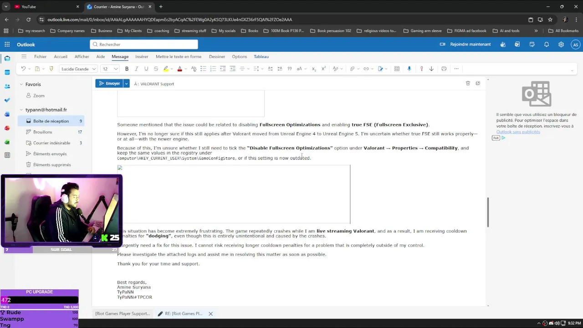
Task: Insert a bulleted list
Action: click(203, 69)
